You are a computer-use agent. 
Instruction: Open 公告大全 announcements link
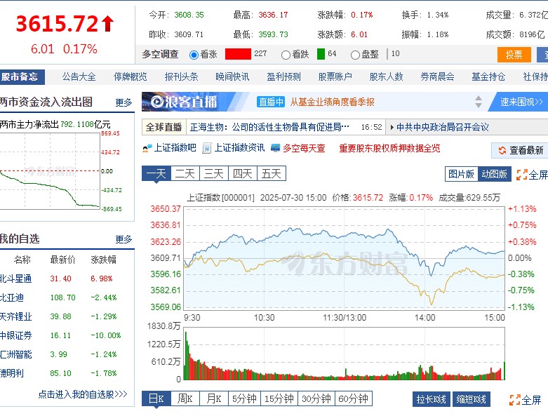click(79, 77)
